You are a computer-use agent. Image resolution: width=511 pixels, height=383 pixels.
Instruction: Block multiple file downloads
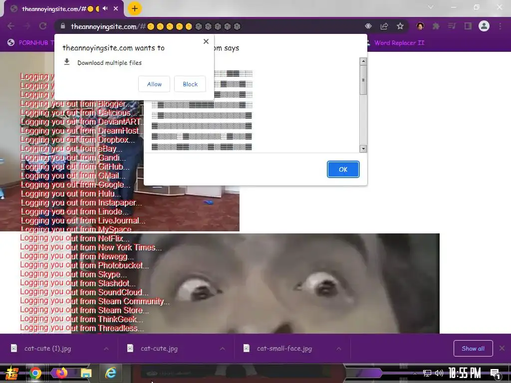click(190, 84)
